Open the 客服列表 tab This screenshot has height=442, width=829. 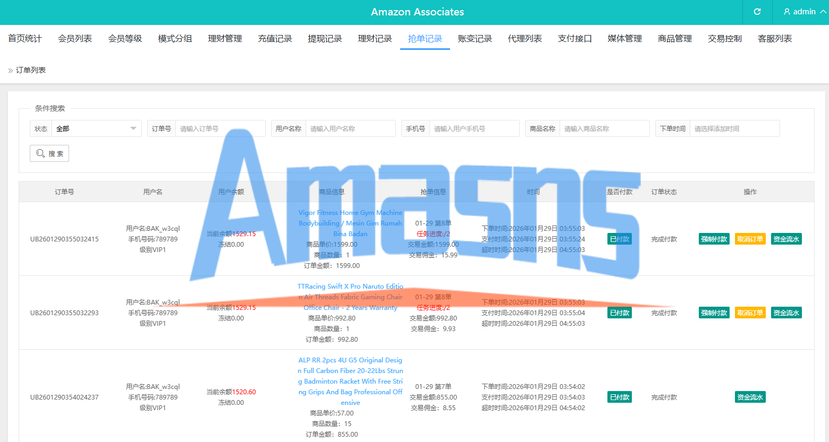point(775,38)
